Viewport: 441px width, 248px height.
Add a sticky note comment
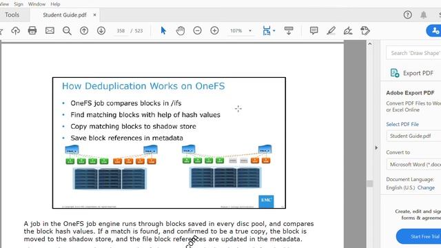[x=314, y=30]
